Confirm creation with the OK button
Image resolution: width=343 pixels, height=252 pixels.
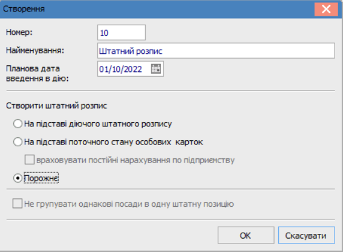246,236
